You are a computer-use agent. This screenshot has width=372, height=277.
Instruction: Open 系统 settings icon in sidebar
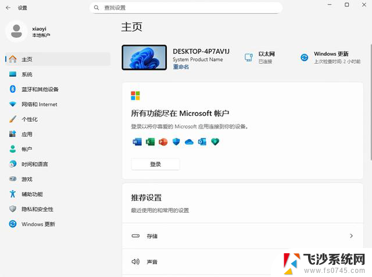(x=13, y=74)
